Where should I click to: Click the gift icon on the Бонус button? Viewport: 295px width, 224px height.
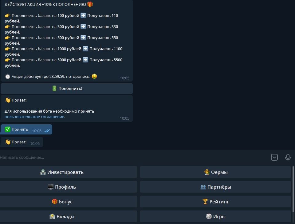pyautogui.click(x=54, y=202)
